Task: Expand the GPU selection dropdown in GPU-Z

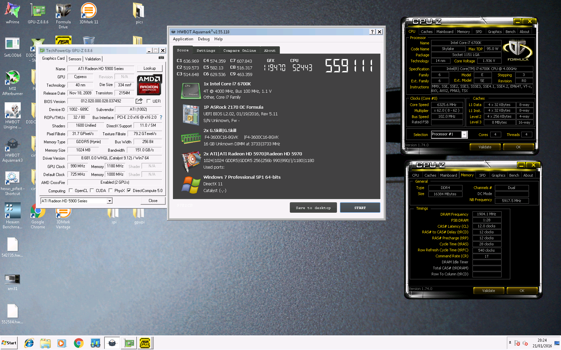Action: point(109,201)
